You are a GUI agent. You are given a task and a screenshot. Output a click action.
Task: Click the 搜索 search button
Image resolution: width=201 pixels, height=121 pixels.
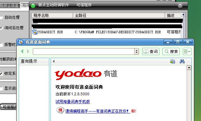tap(171, 51)
